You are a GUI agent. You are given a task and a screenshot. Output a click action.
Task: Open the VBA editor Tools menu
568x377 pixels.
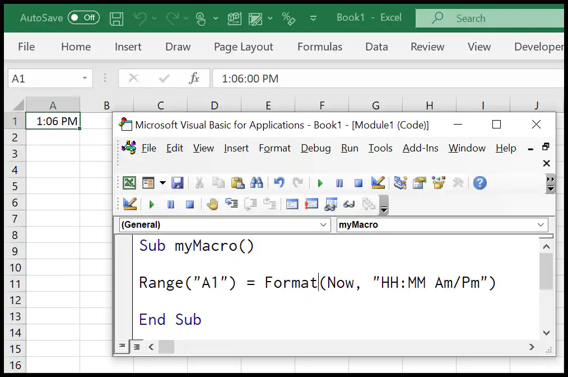[x=380, y=148]
